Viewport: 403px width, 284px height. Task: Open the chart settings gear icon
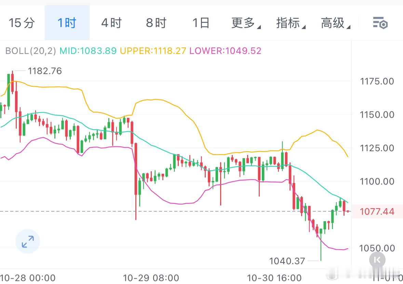380,23
